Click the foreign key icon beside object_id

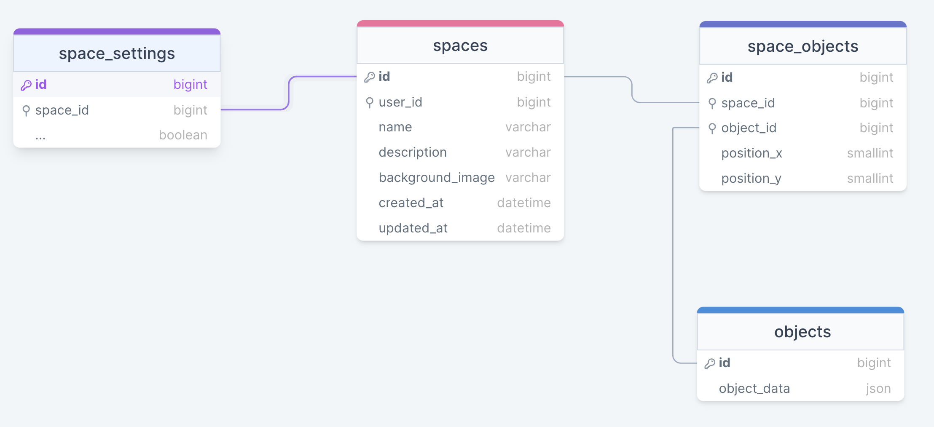pos(712,128)
